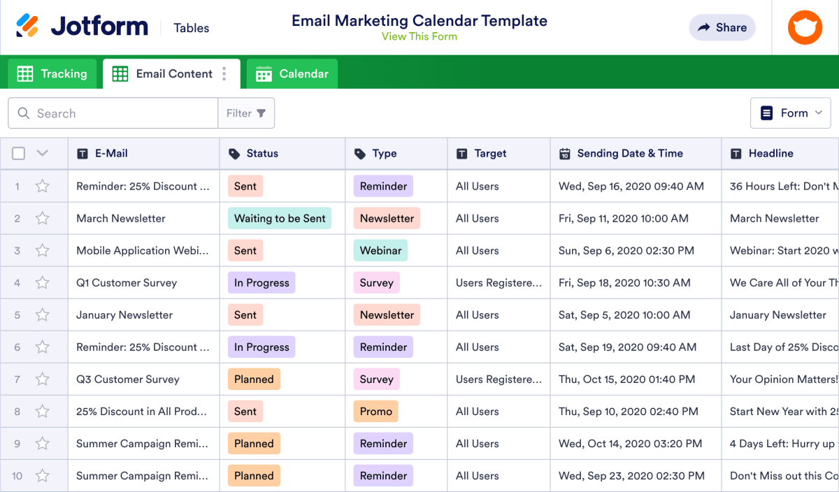Open the View This Form link
839x492 pixels.
tap(419, 36)
